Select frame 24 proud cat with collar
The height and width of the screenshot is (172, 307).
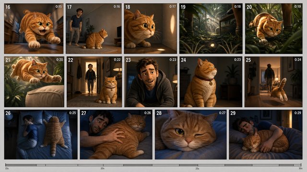(x=211, y=82)
